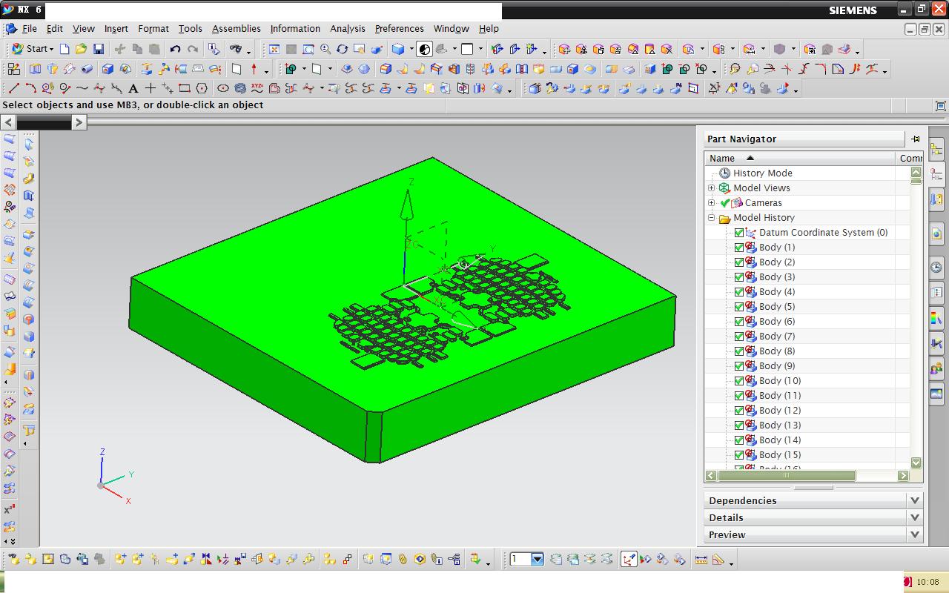Open the Analysis menu

[x=347, y=28]
